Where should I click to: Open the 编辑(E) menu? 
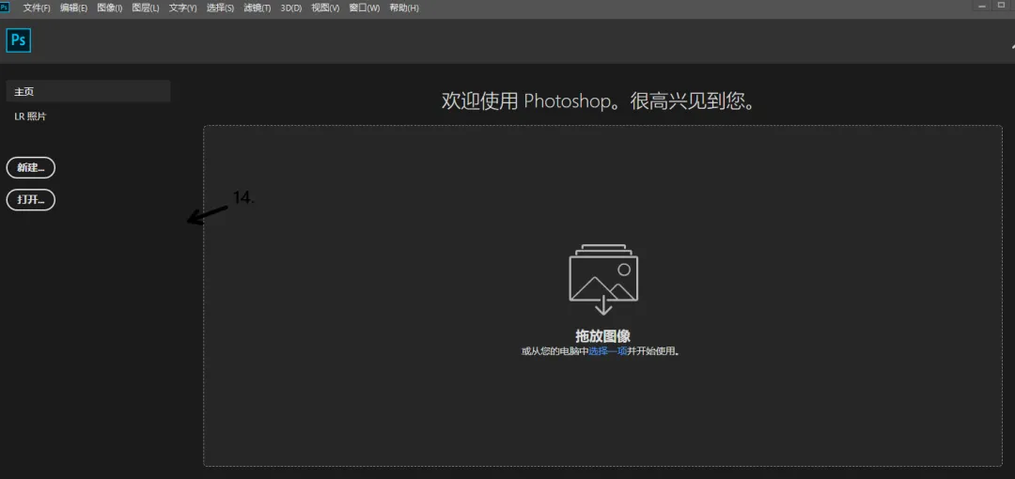click(74, 8)
